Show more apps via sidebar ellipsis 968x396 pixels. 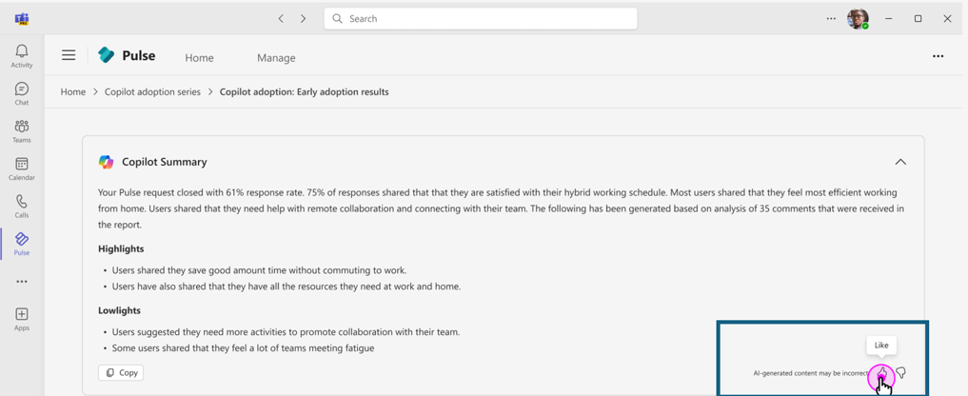point(21,282)
